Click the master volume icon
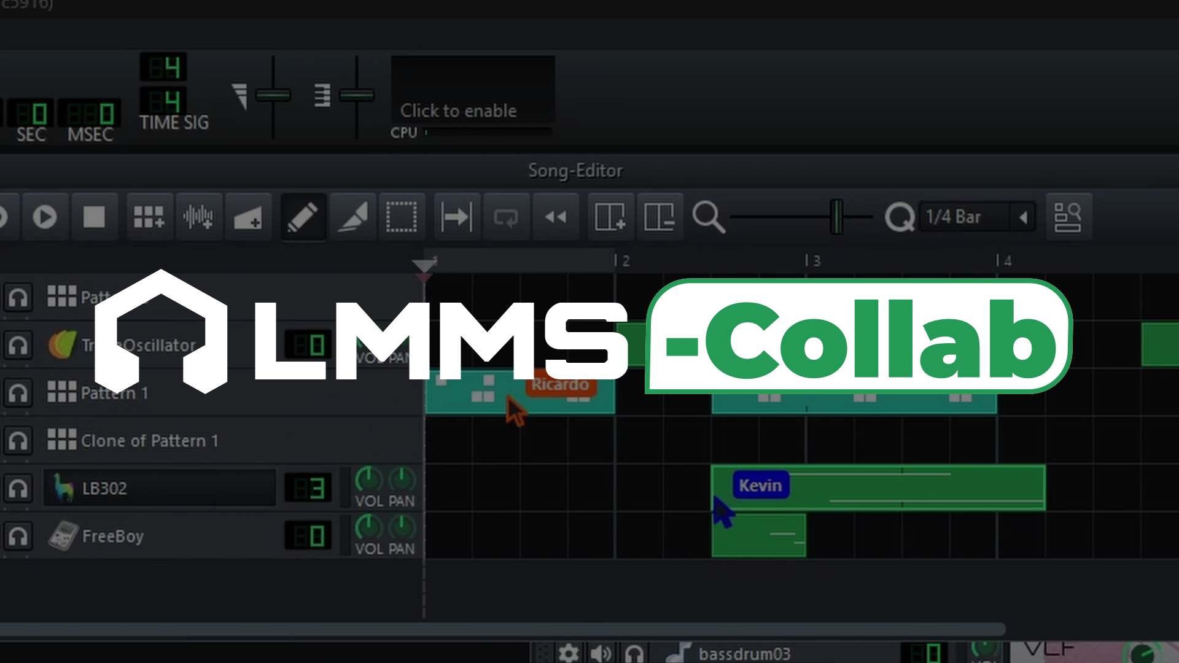The height and width of the screenshot is (663, 1179). click(x=240, y=96)
